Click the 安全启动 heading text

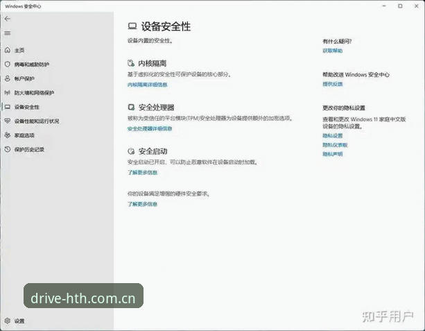pos(153,151)
